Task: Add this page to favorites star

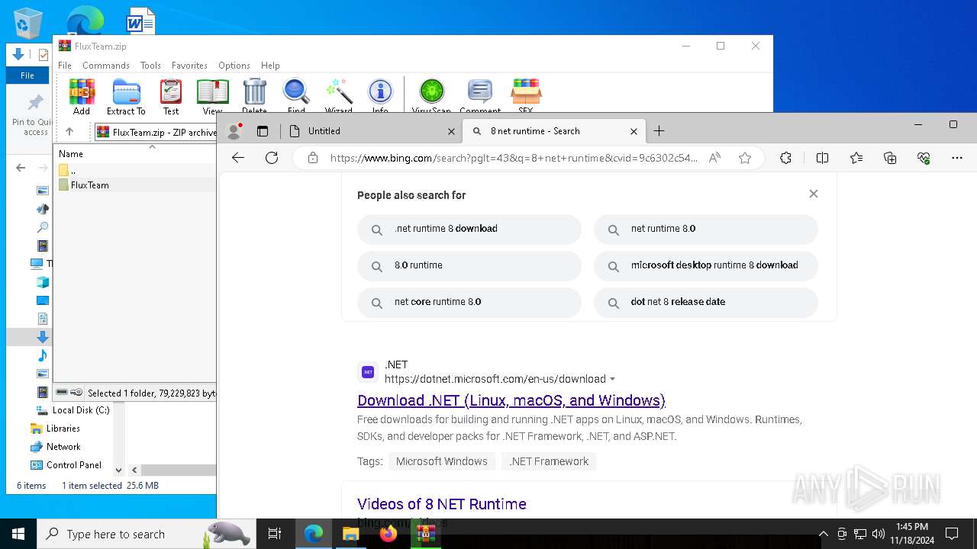Action: [x=745, y=158]
